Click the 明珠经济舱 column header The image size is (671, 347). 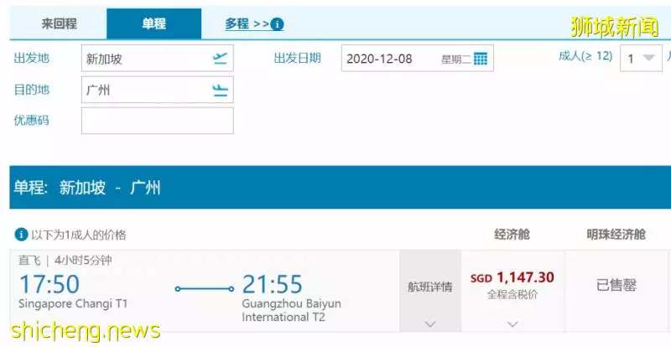(x=616, y=235)
